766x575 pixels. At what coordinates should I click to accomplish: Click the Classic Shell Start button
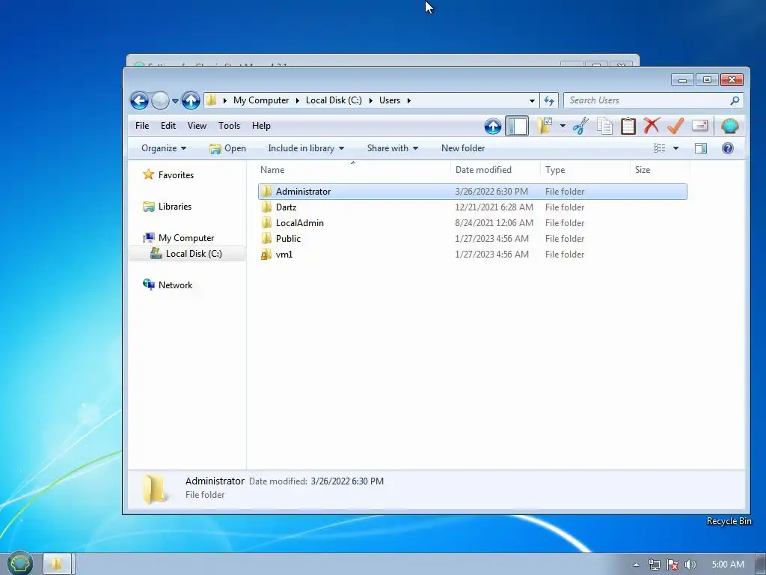point(20,563)
